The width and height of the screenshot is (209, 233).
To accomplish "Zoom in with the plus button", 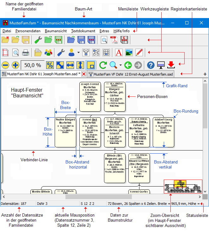I will coord(15,65).
